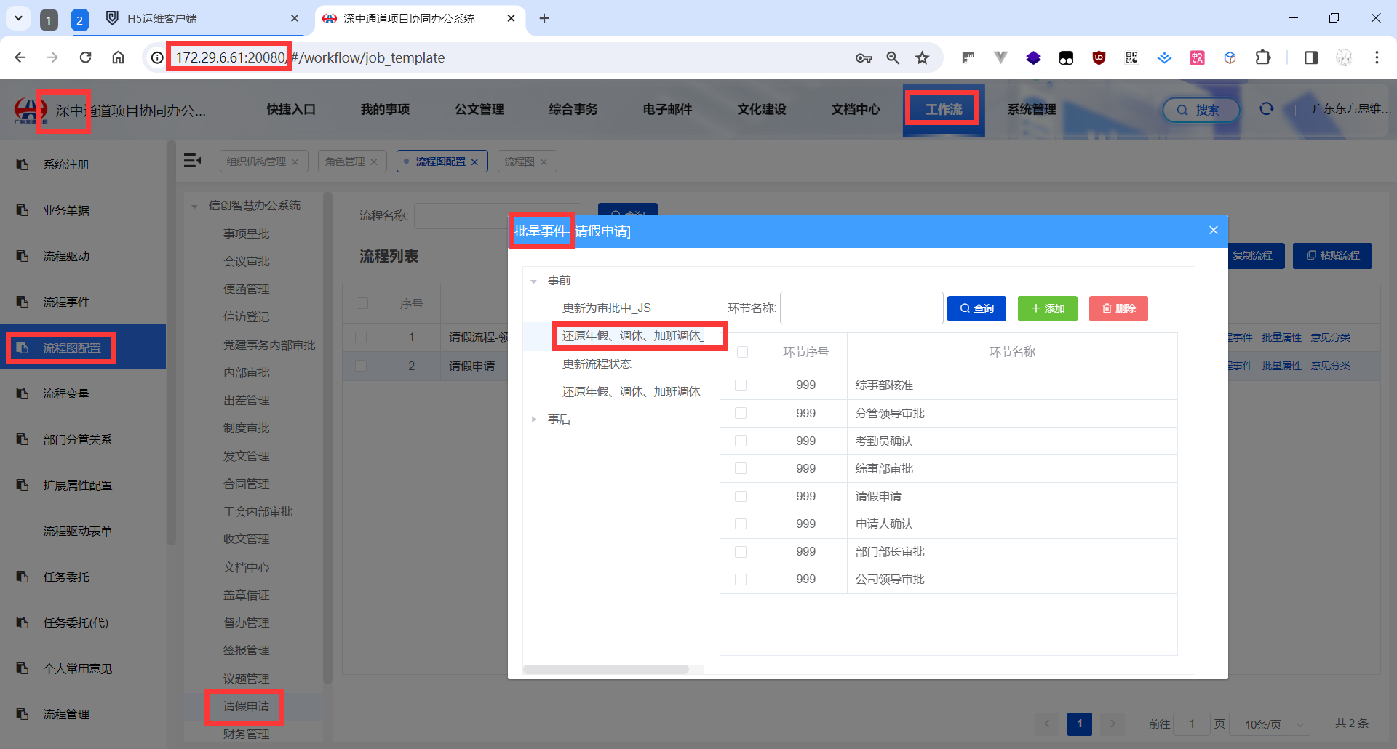Collapse the sidebar with the menu fold icon
Viewport: 1397px width, 749px height.
[x=192, y=160]
